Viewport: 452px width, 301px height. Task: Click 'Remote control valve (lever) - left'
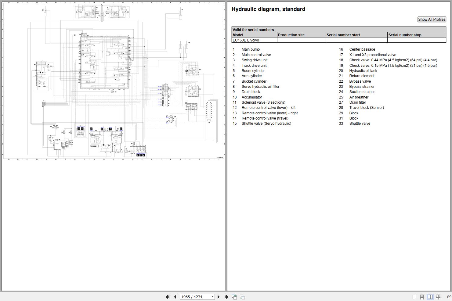pyautogui.click(x=269, y=108)
